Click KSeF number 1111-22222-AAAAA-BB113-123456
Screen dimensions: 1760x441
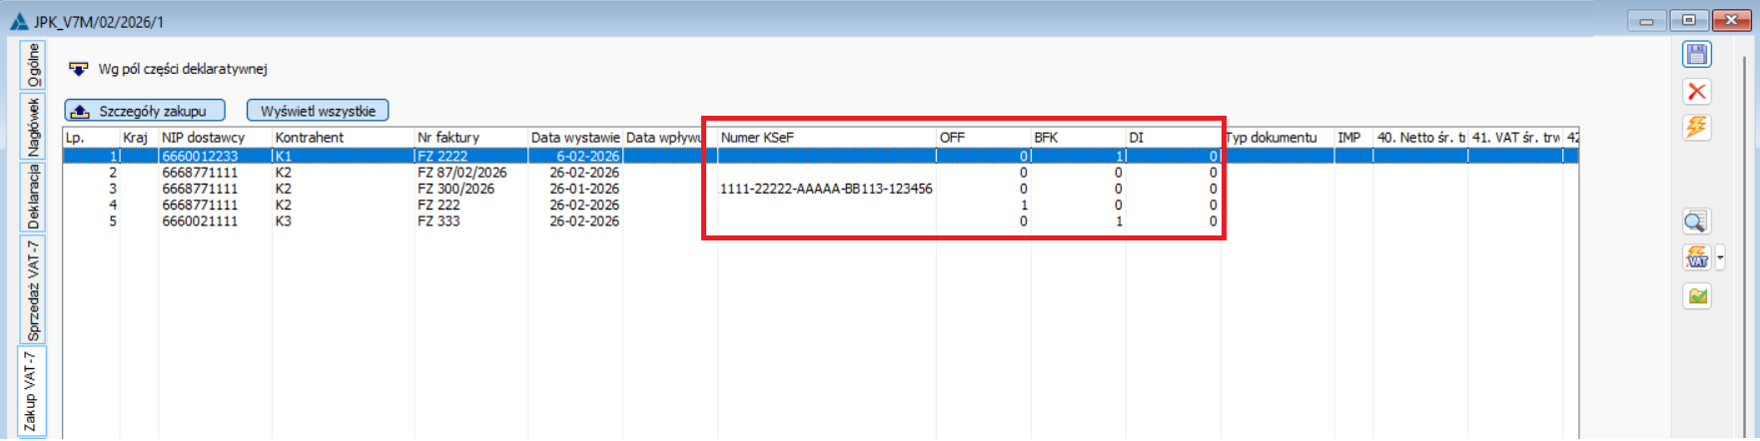[826, 189]
